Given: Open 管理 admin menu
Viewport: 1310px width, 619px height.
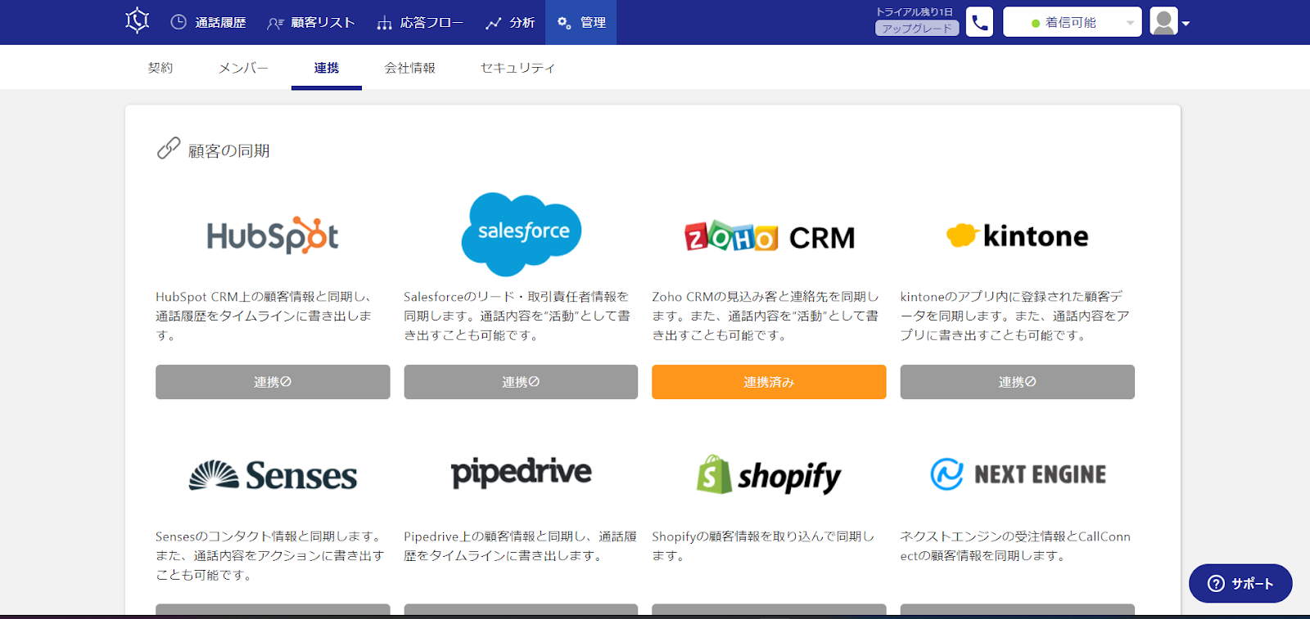Looking at the screenshot, I should point(581,23).
